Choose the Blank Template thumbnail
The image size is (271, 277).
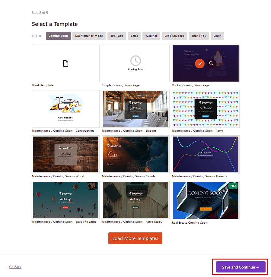65,63
